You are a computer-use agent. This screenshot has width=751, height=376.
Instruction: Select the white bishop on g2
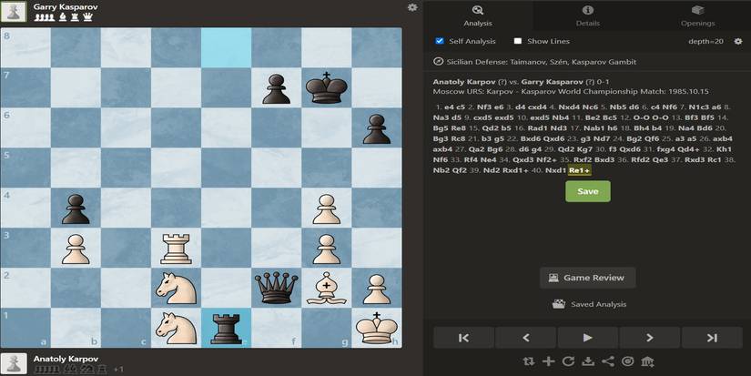point(326,288)
